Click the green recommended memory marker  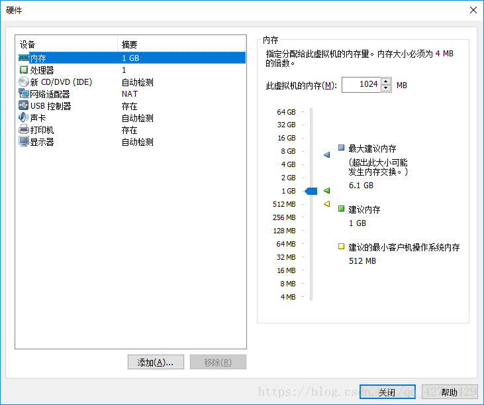pos(327,191)
